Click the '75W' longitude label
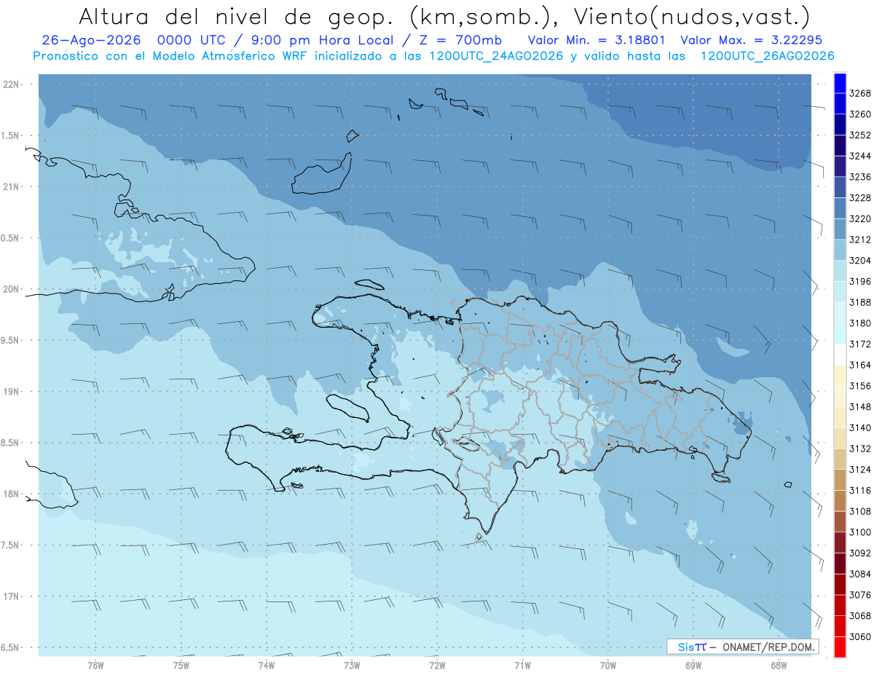Screen dimensions: 874x675 [x=181, y=666]
